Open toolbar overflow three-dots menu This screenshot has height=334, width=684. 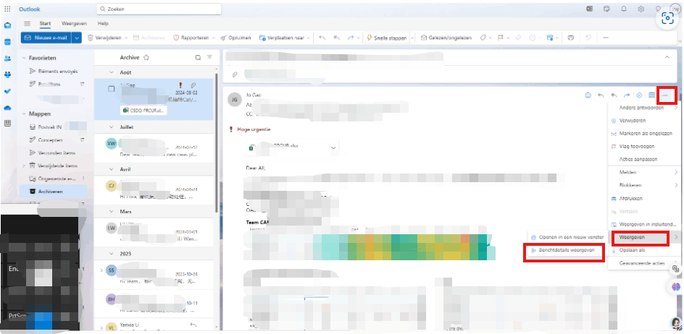(x=606, y=38)
